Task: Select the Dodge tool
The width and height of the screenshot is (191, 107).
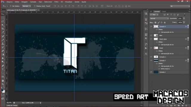Action: pos(3,62)
